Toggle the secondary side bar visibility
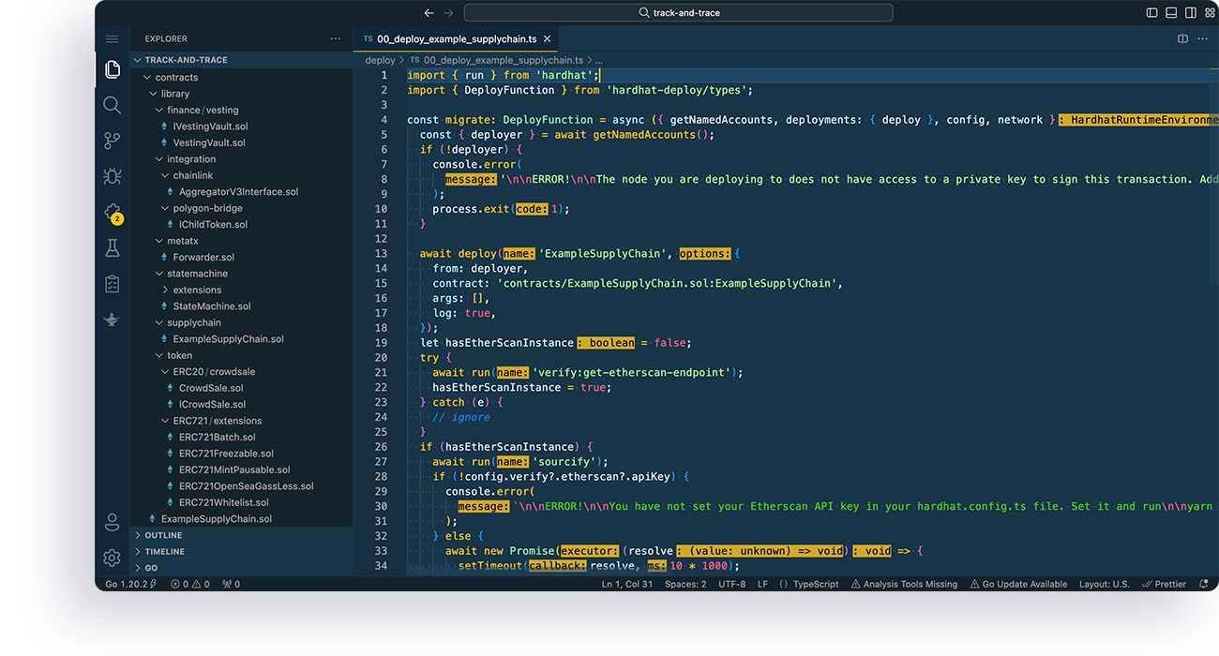1219x656 pixels. (1190, 13)
